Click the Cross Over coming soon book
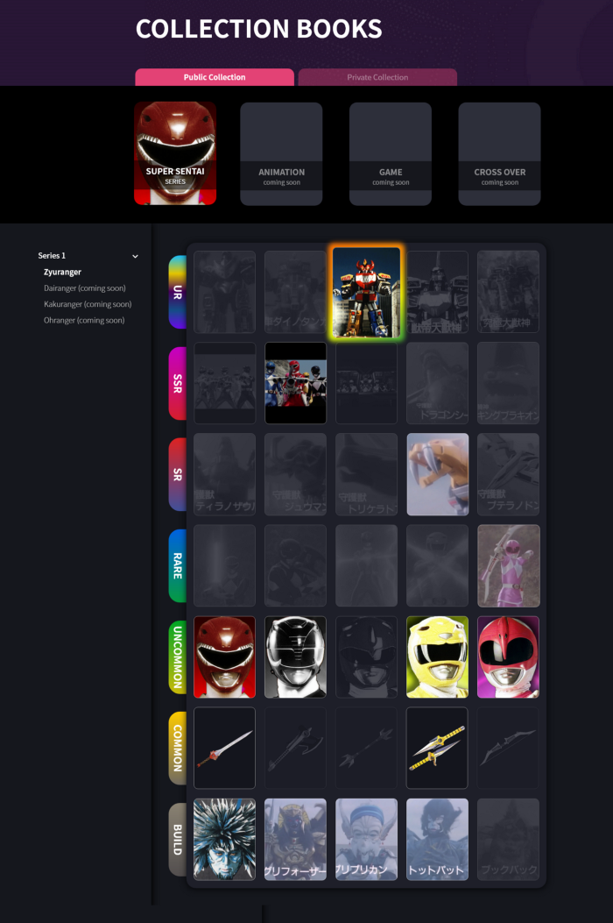Image resolution: width=613 pixels, height=923 pixels. pyautogui.click(x=499, y=153)
